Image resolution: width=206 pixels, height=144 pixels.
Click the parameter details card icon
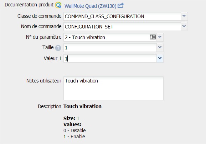point(153,37)
